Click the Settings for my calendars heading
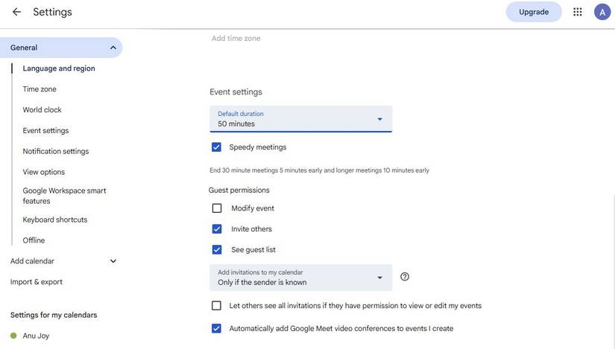 [54, 316]
